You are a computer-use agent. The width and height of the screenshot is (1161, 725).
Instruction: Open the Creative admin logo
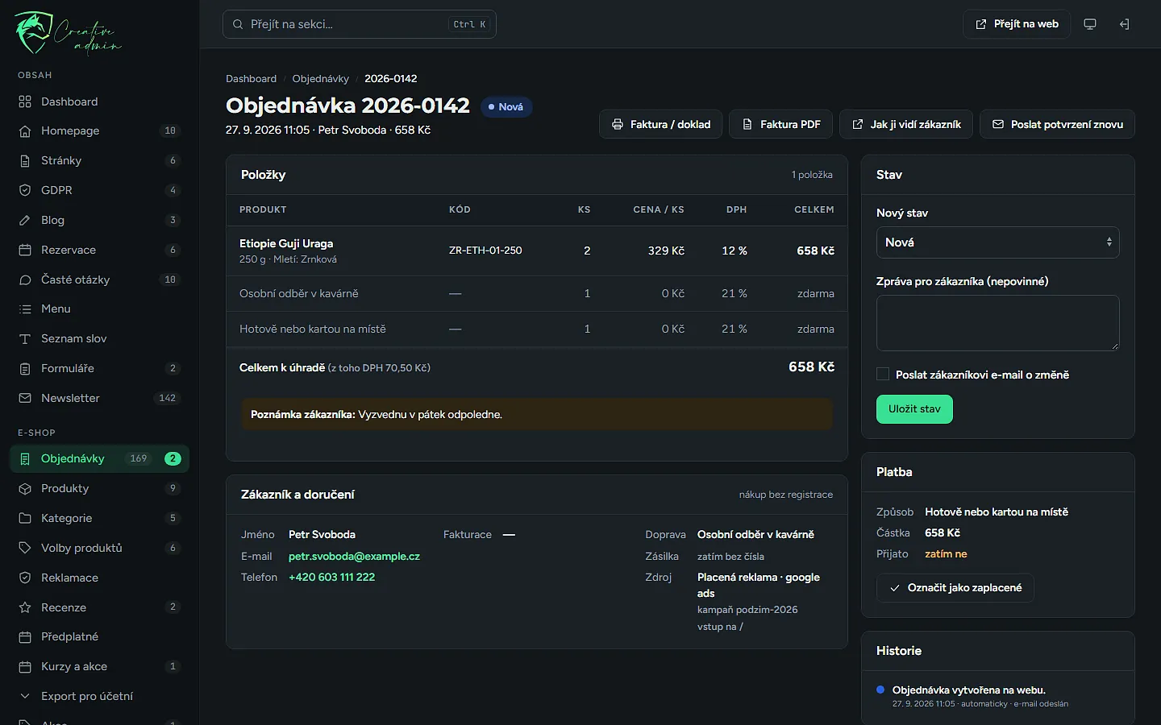coord(68,33)
